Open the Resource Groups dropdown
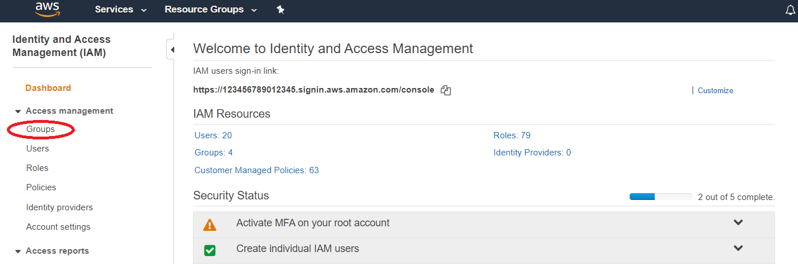The width and height of the screenshot is (798, 264). click(x=210, y=10)
